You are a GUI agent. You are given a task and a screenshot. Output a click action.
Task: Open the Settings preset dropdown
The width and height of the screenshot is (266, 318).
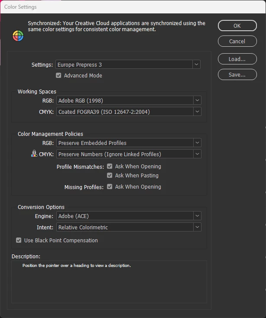click(x=128, y=64)
